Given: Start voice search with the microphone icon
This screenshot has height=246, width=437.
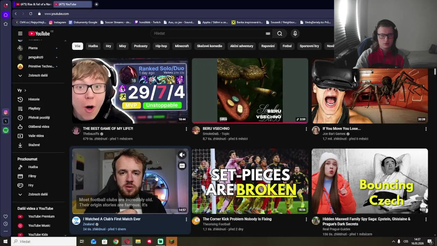Looking at the screenshot, I should (295, 33).
